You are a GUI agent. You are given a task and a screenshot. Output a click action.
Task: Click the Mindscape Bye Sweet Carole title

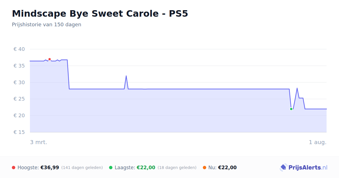[100, 14]
